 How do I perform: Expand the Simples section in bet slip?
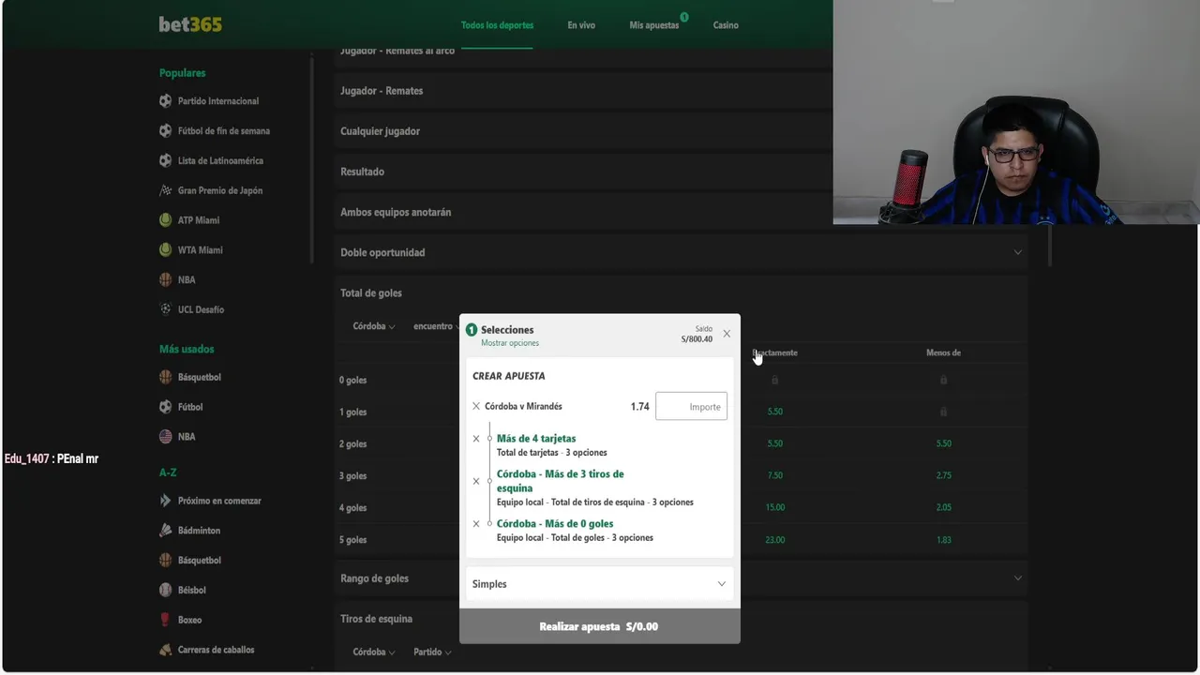(x=600, y=584)
